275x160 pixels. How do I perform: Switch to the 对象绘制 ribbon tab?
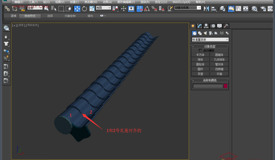tap(70, 16)
